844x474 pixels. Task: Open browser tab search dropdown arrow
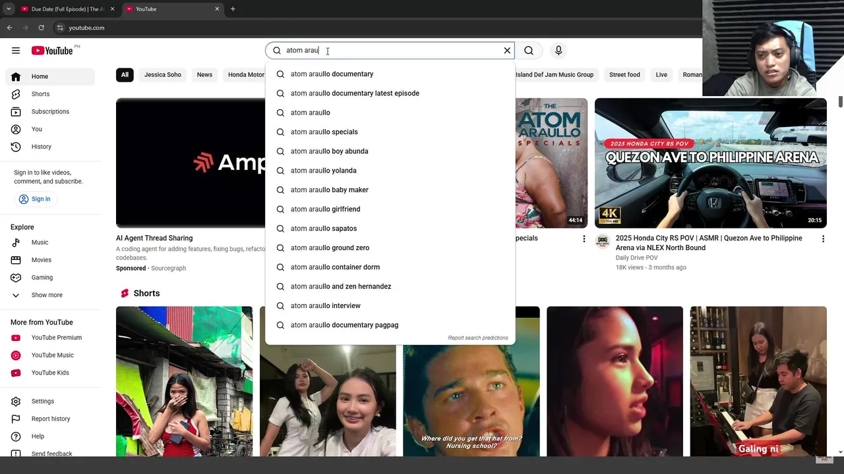(9, 9)
